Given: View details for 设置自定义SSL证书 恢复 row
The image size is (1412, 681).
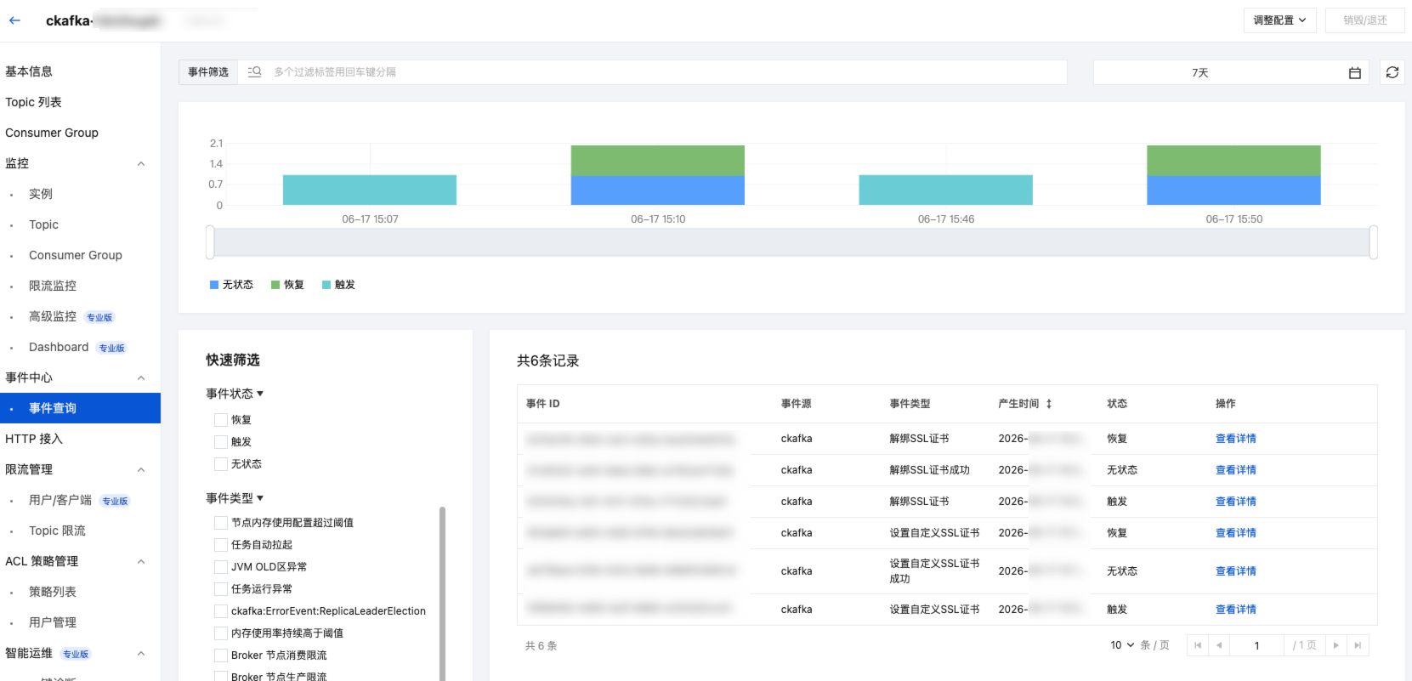Looking at the screenshot, I should (1236, 533).
